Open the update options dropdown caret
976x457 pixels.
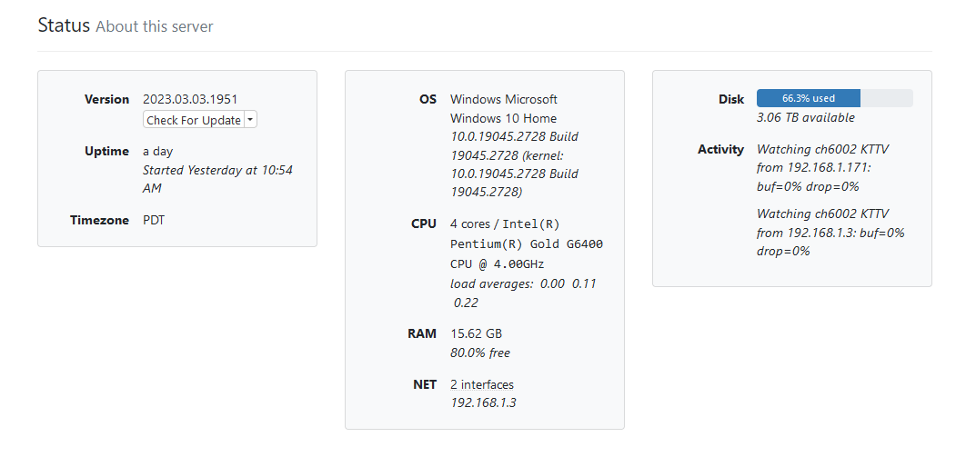point(250,120)
